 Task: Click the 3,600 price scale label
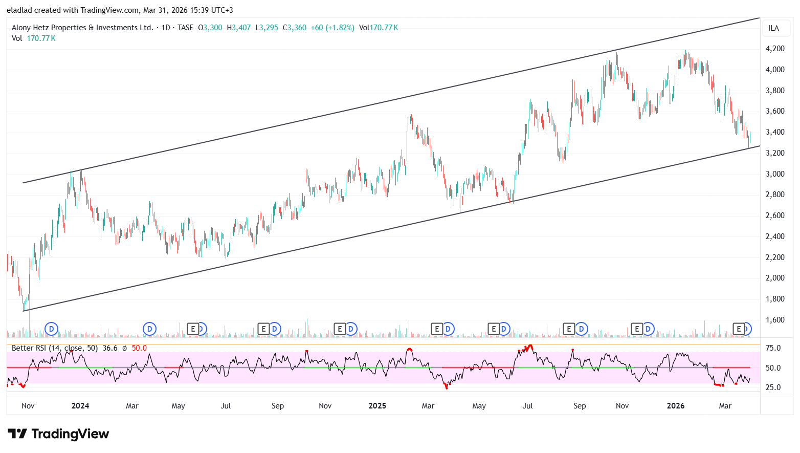[x=775, y=111]
